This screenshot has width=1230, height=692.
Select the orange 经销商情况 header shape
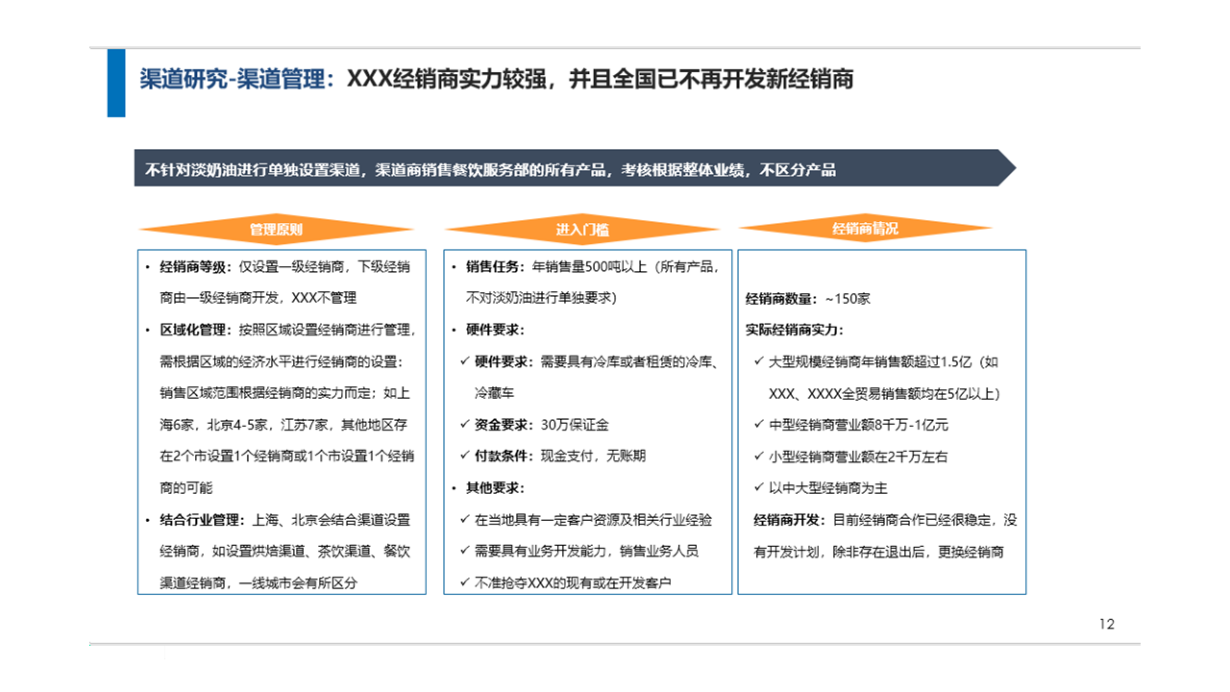[x=865, y=229]
